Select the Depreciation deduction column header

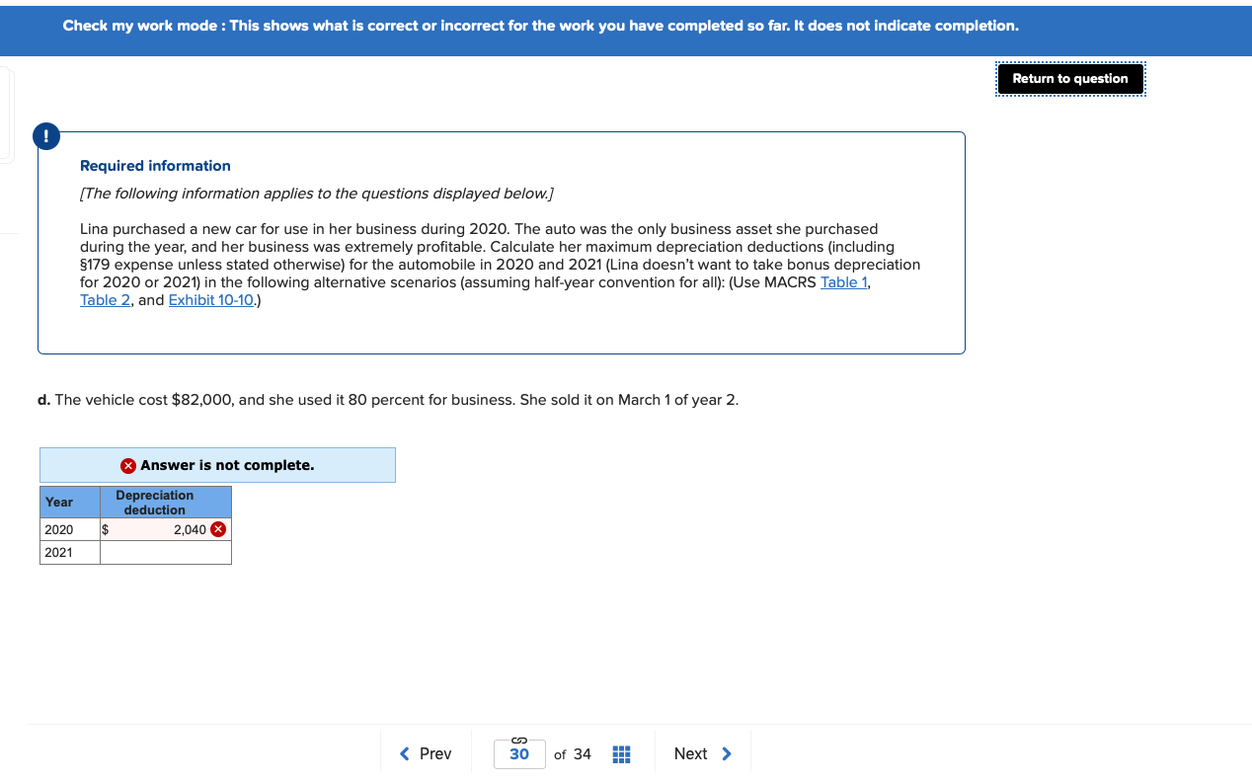pos(155,502)
